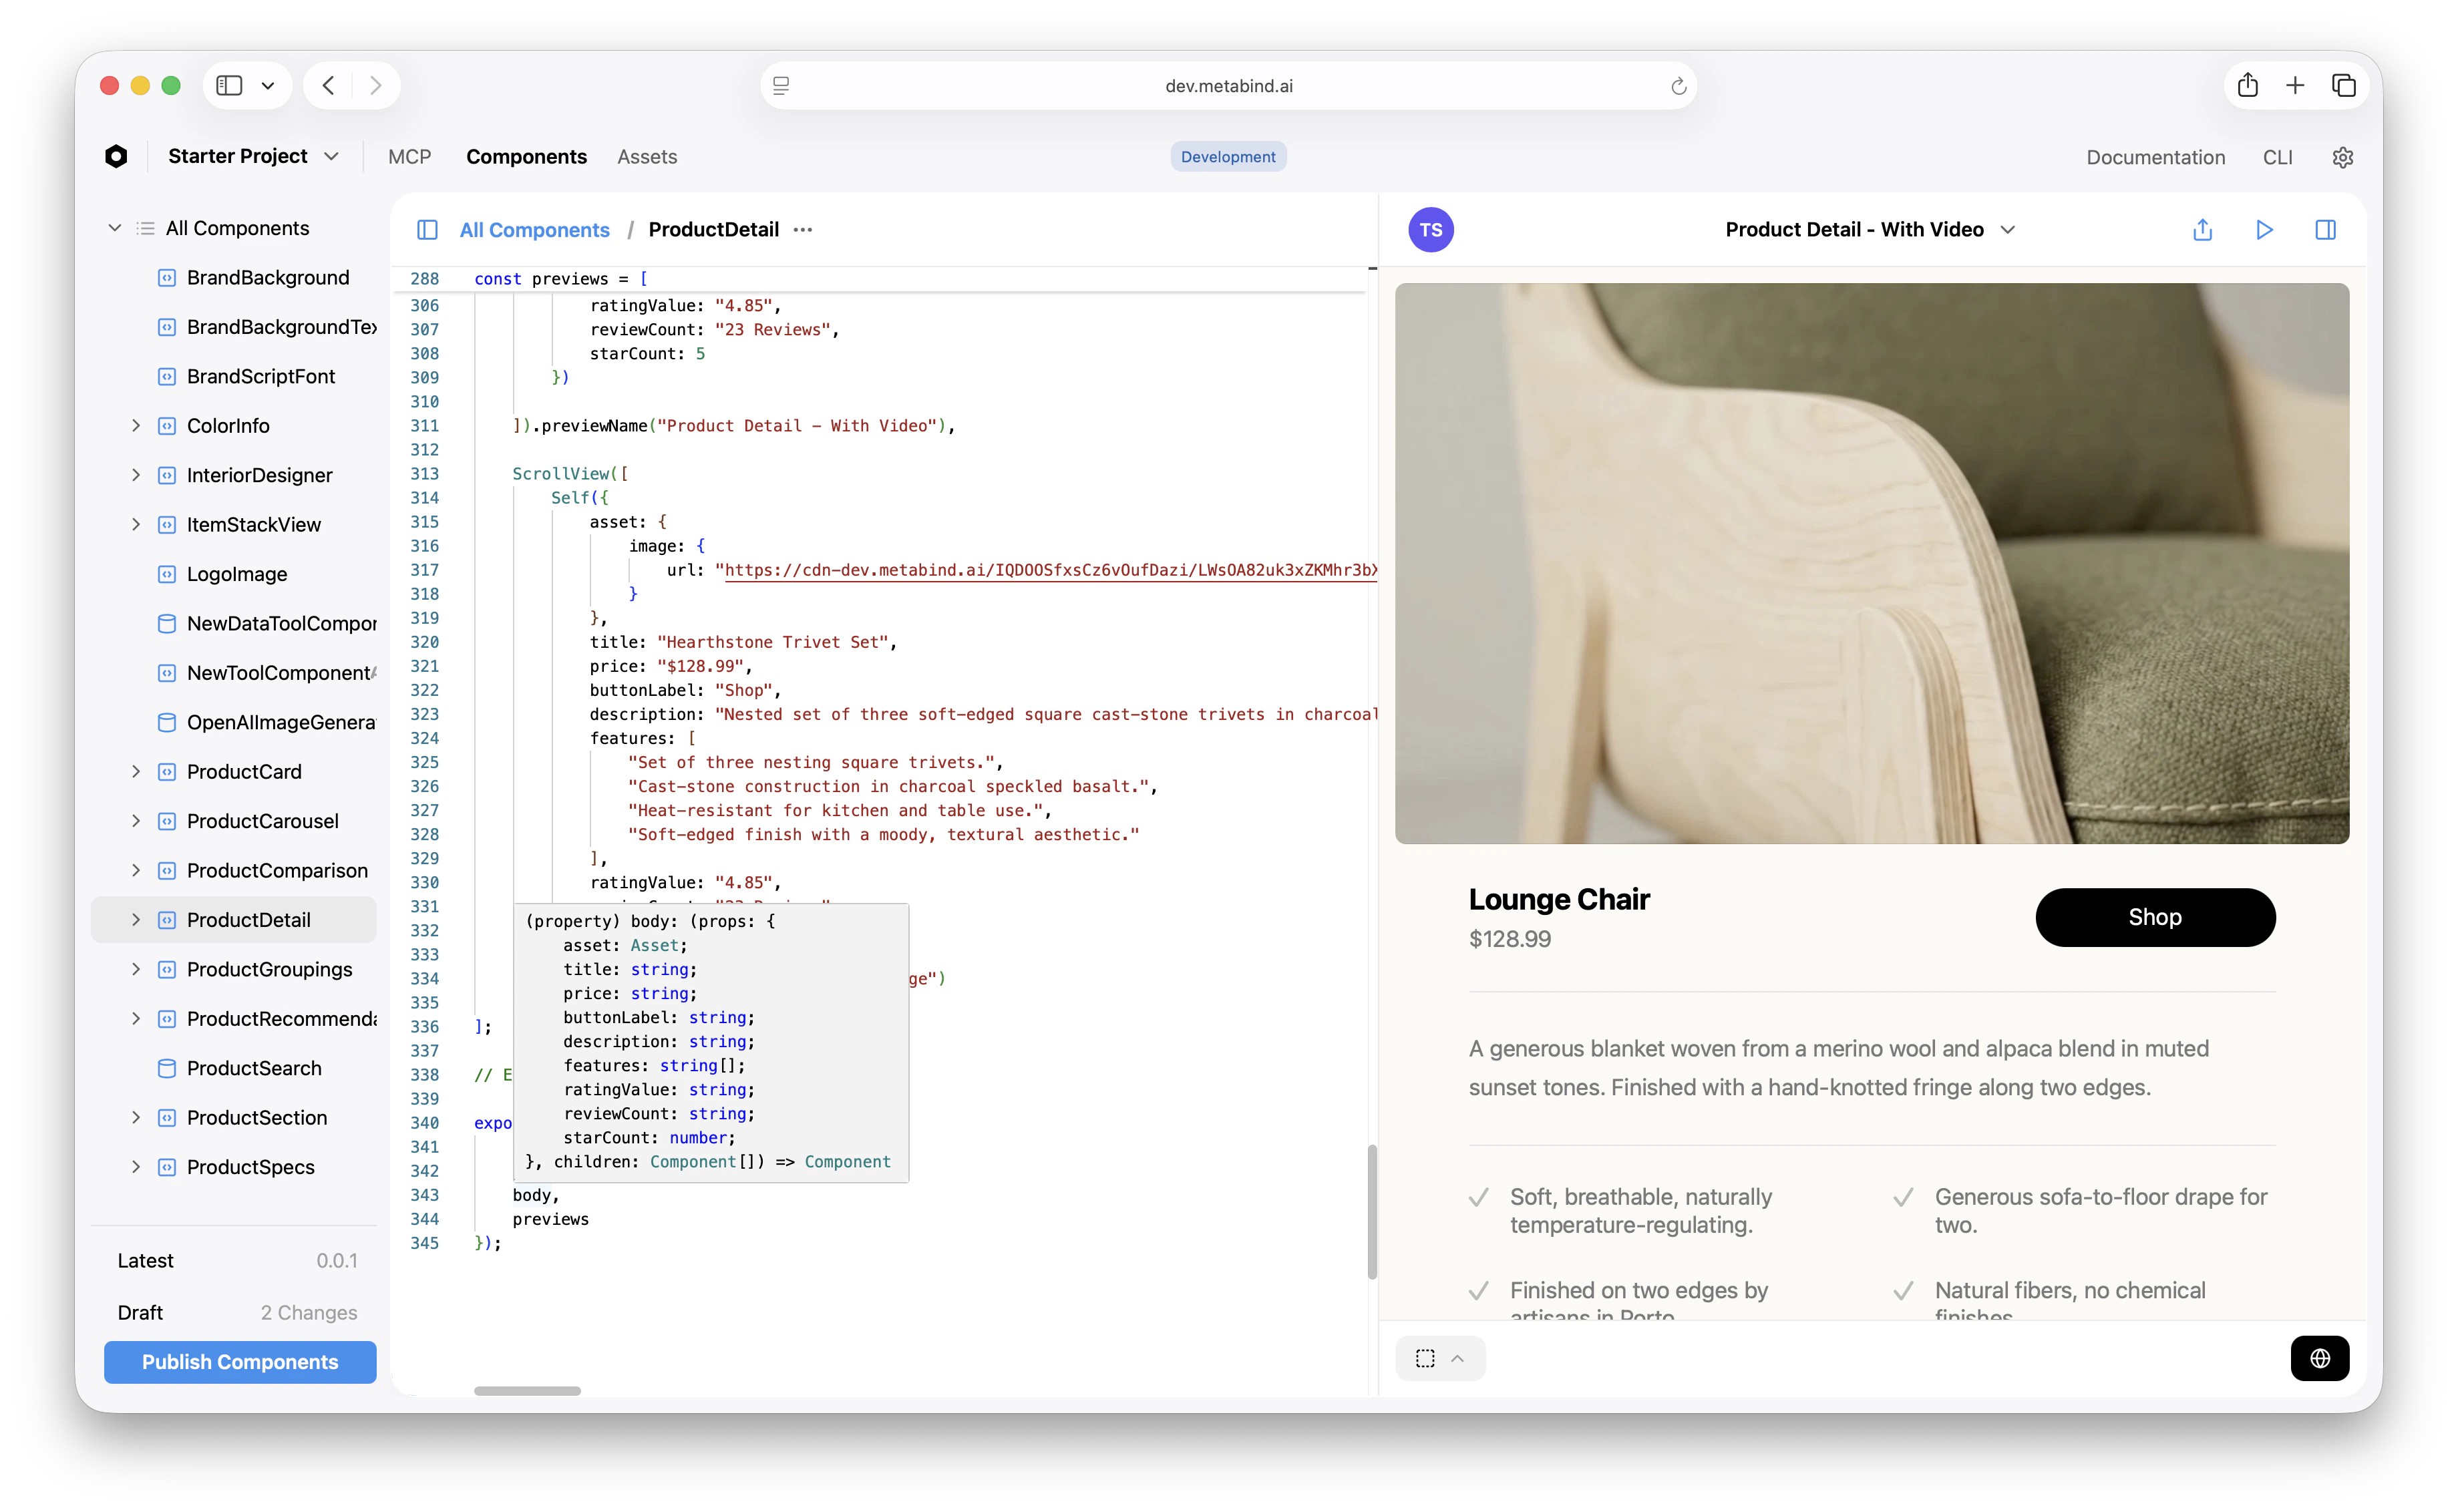Go forward with browser forward arrow
Image resolution: width=2458 pixels, height=1512 pixels.
click(375, 85)
